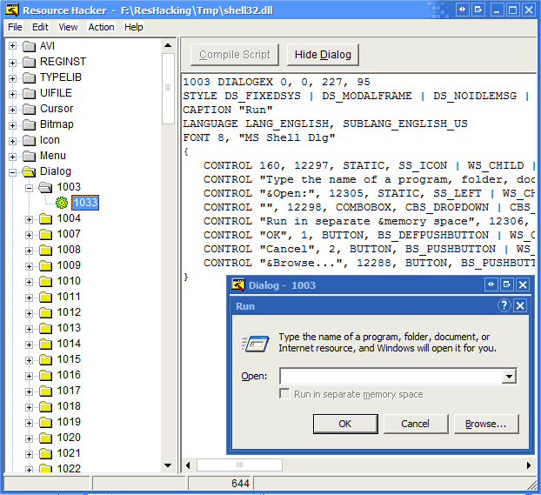Expand the 1021 tree node
Viewport: 541px width, 495px height.
coord(29,454)
